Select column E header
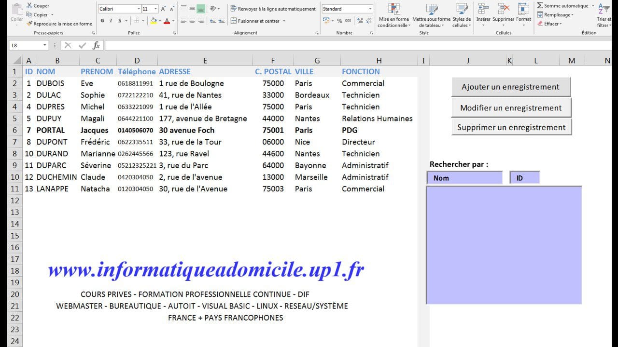The image size is (618, 347). [x=205, y=60]
